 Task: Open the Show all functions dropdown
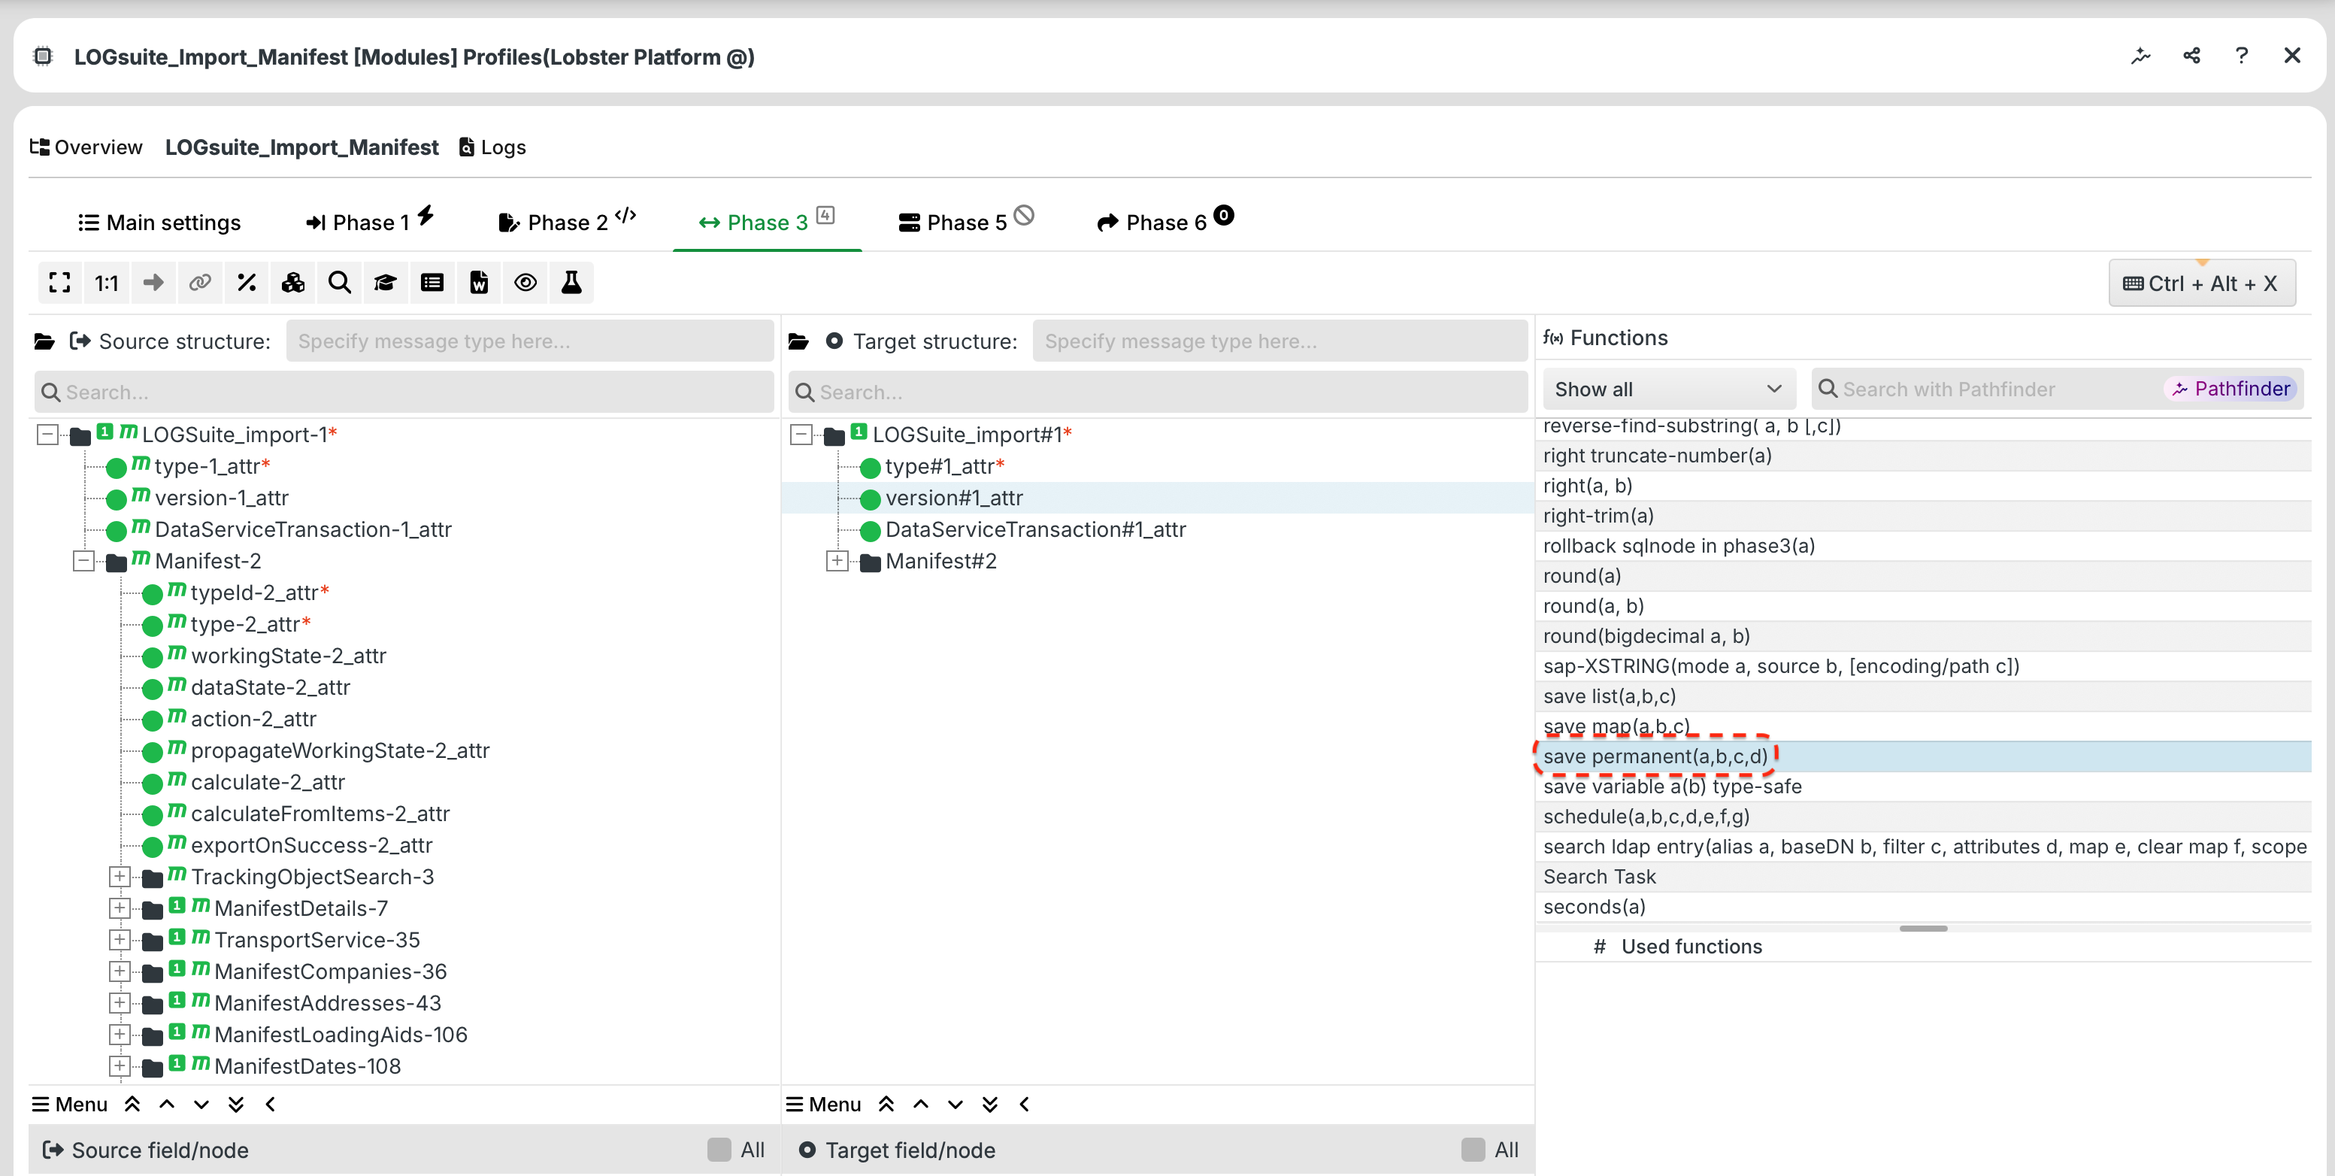click(1669, 389)
